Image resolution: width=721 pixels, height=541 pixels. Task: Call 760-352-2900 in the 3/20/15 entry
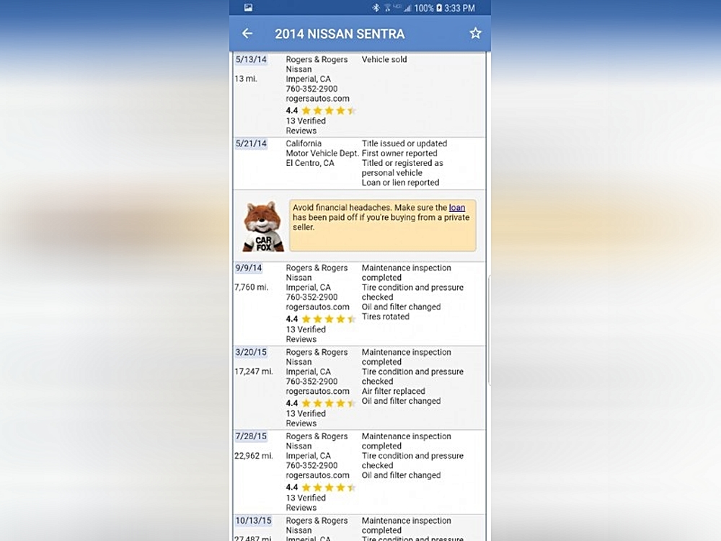pyautogui.click(x=311, y=382)
